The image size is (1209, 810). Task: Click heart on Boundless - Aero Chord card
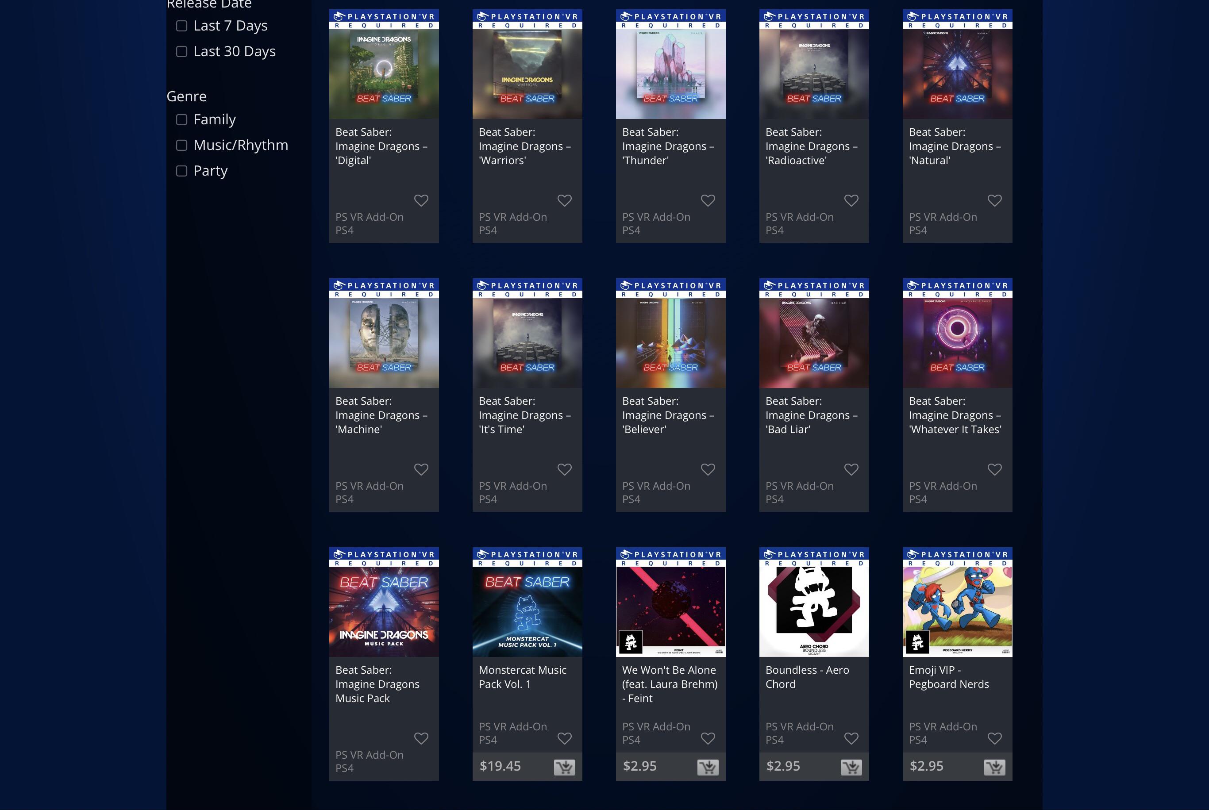click(x=851, y=739)
